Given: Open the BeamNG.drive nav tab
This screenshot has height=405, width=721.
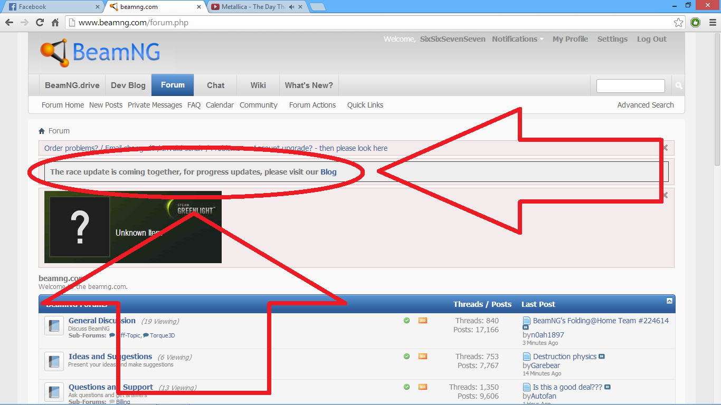Looking at the screenshot, I should click(x=72, y=85).
